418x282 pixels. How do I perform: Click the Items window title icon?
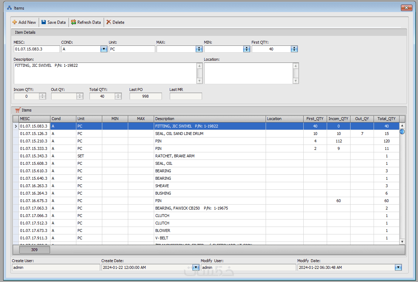[9, 8]
